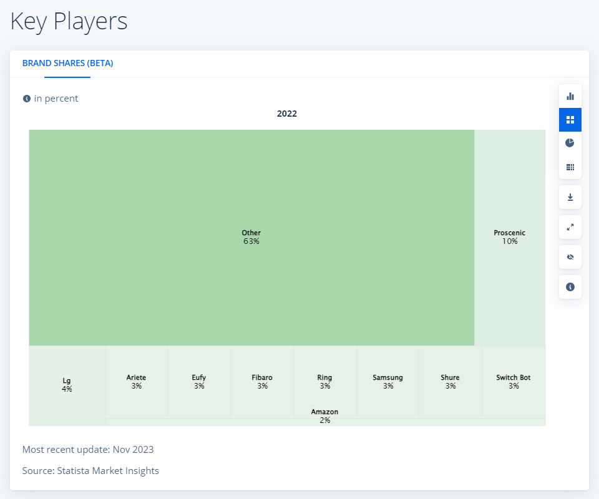Click the 2022 chart year title
Viewport: 599px width, 499px height.
[x=287, y=114]
